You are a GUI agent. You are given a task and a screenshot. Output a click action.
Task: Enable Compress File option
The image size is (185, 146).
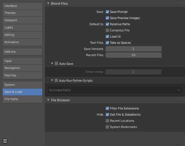click(x=107, y=30)
